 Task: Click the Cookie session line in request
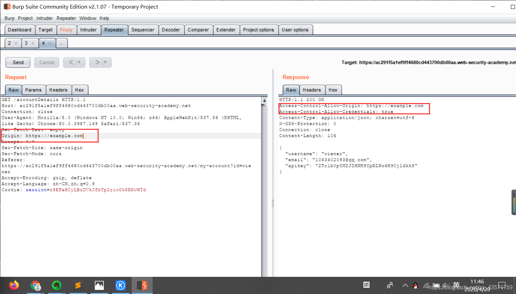[x=74, y=190]
